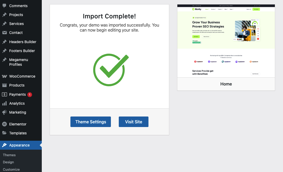The height and width of the screenshot is (172, 283).
Task: Click the Products archive box icon
Action: (4, 85)
